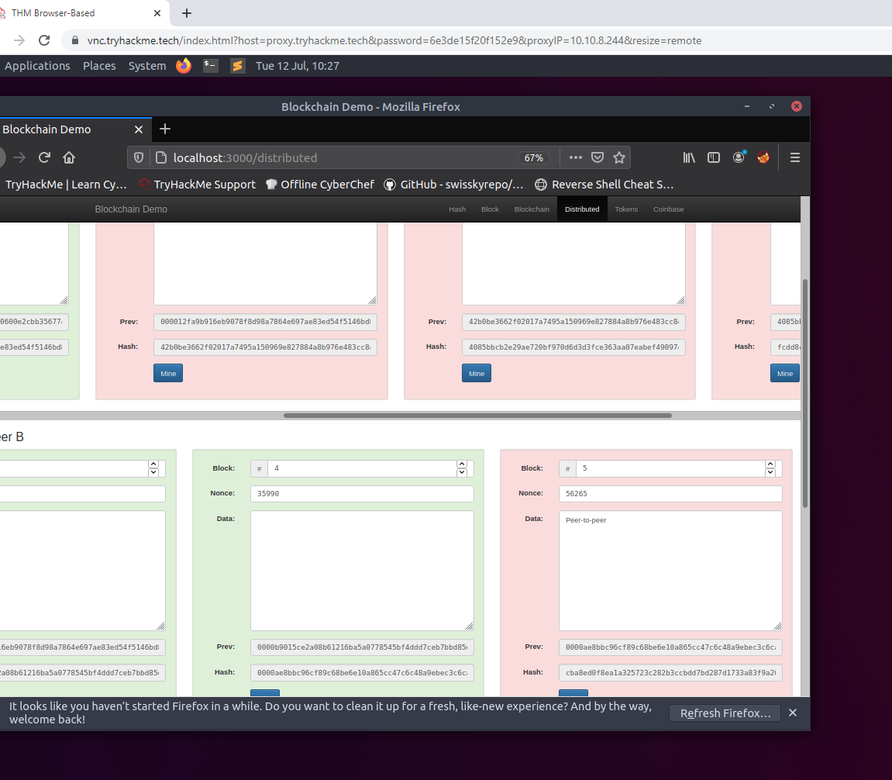Open Sublime Text launcher in panel
892x780 pixels.
pyautogui.click(x=238, y=66)
